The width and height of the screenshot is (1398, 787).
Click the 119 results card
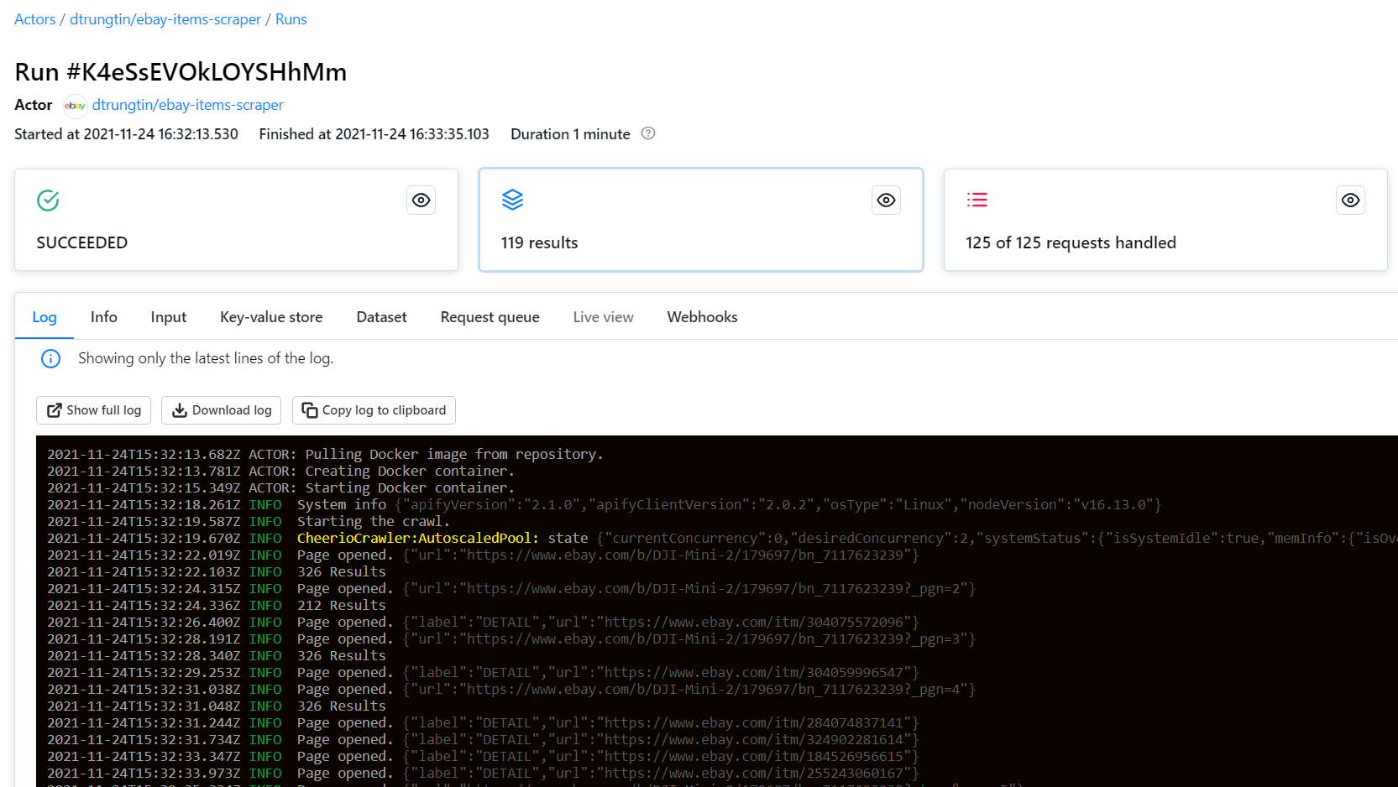click(x=701, y=220)
